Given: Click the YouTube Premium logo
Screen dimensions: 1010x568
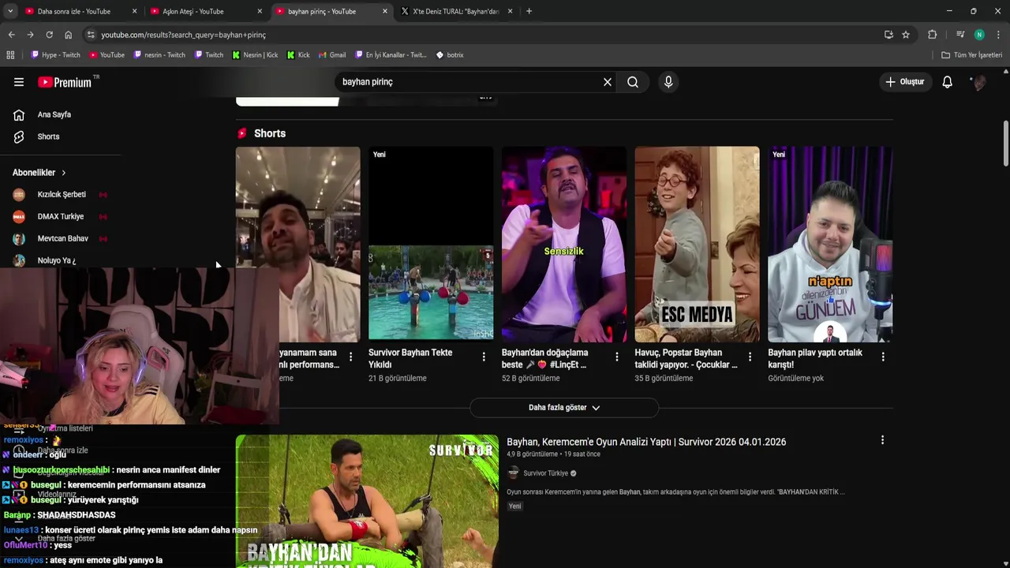Looking at the screenshot, I should pyautogui.click(x=65, y=82).
